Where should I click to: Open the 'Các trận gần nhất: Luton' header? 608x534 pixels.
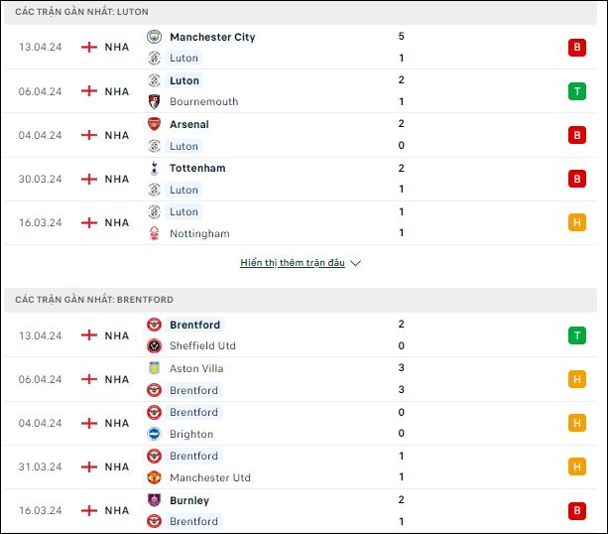click(x=301, y=12)
